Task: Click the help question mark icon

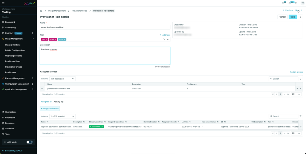Action: pyautogui.click(x=296, y=3)
